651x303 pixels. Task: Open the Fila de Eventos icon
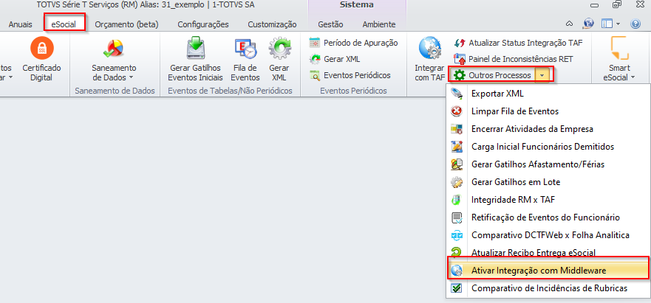(245, 49)
